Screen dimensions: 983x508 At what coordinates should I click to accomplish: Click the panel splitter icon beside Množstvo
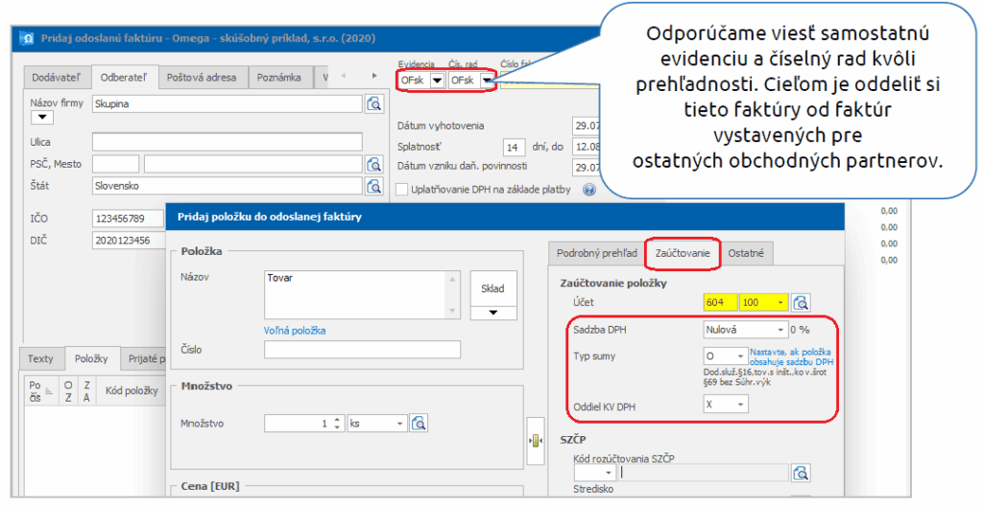tap(535, 440)
